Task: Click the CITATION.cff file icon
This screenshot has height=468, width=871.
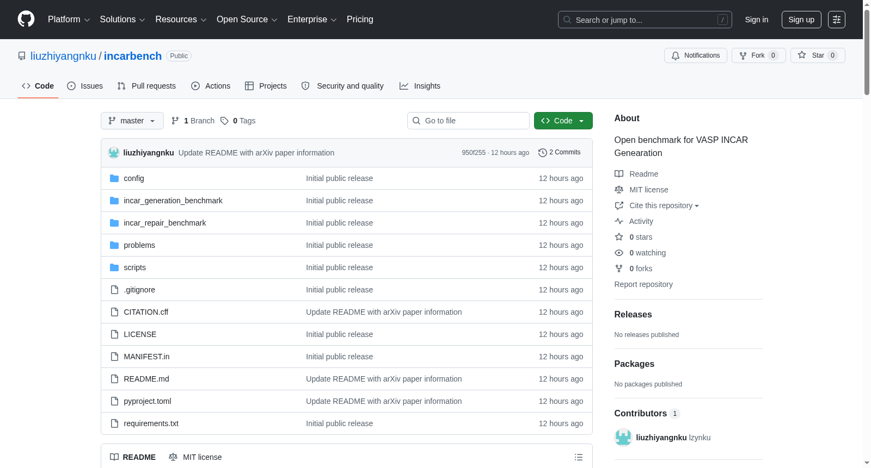Action: [114, 312]
